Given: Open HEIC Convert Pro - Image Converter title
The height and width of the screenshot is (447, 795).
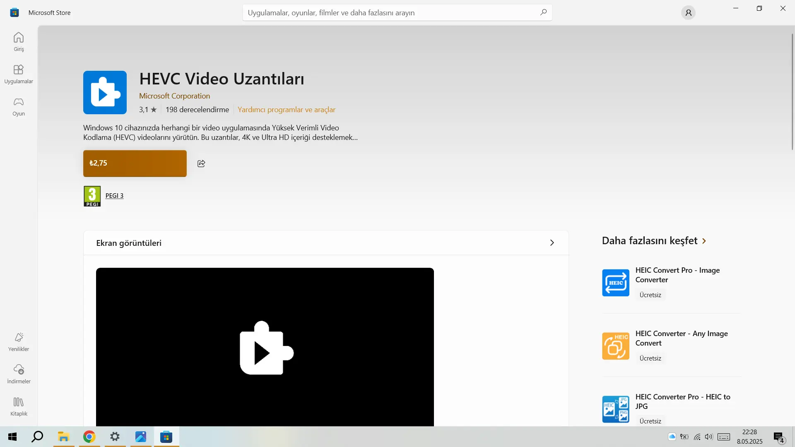Looking at the screenshot, I should click(677, 275).
